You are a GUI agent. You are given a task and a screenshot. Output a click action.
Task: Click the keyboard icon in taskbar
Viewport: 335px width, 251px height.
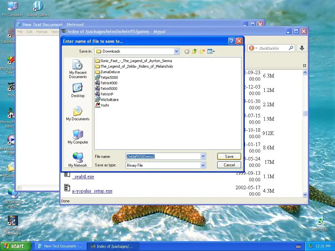coord(298,246)
